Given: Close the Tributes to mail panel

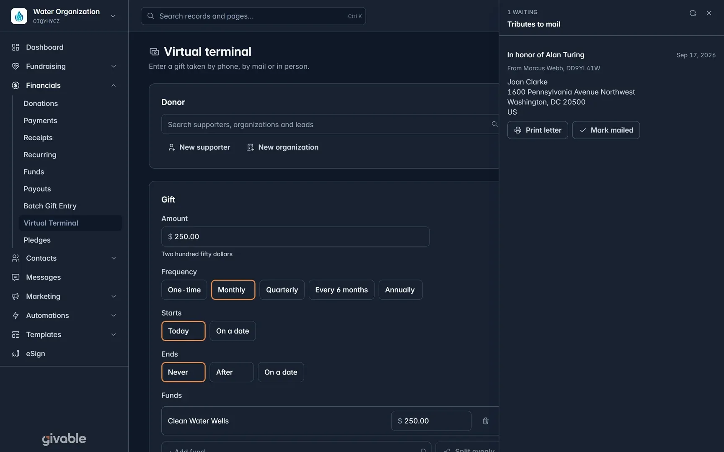Looking at the screenshot, I should (709, 13).
